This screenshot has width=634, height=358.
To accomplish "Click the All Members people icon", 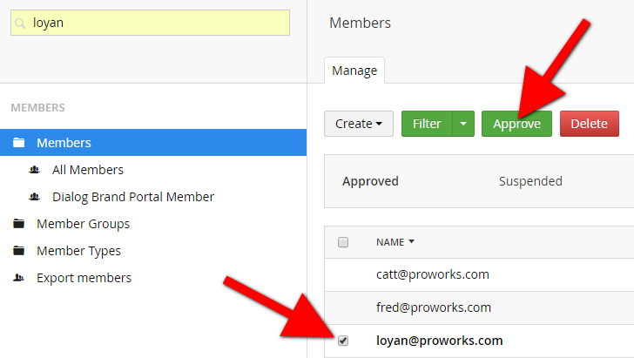I will 35,170.
